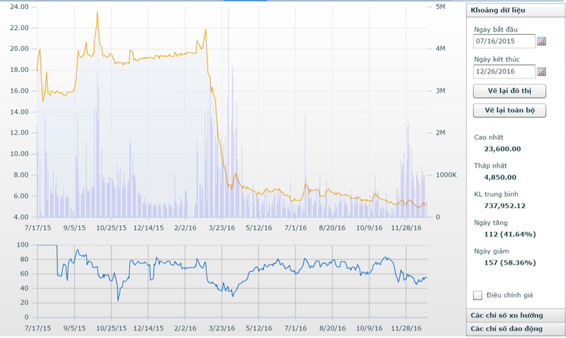
Task: Open the end date calendar picker
Action: 542,71
